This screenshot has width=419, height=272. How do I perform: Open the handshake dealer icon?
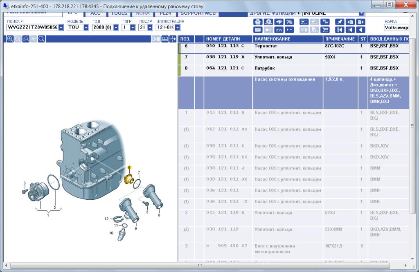pos(279,22)
